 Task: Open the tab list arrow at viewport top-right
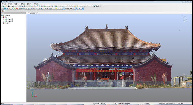pos(191,13)
